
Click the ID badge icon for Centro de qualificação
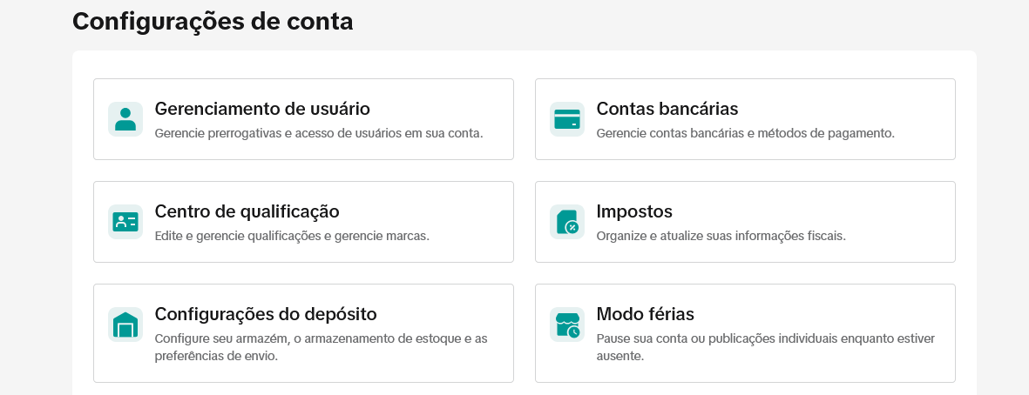click(125, 222)
